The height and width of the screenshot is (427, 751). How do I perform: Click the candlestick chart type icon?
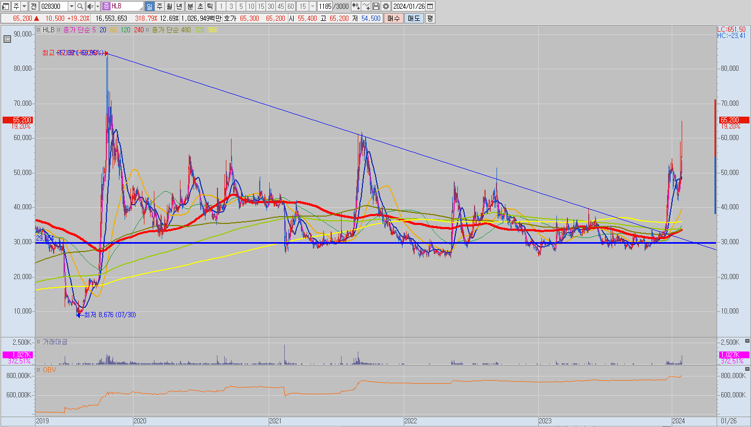click(356, 6)
